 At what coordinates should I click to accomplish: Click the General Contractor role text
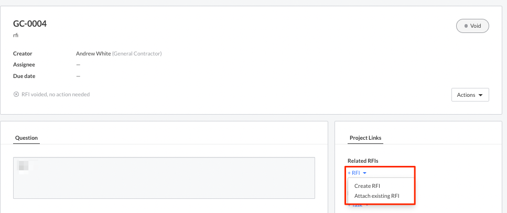(136, 53)
